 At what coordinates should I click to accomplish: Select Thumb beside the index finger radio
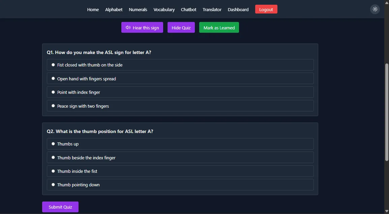(53, 157)
